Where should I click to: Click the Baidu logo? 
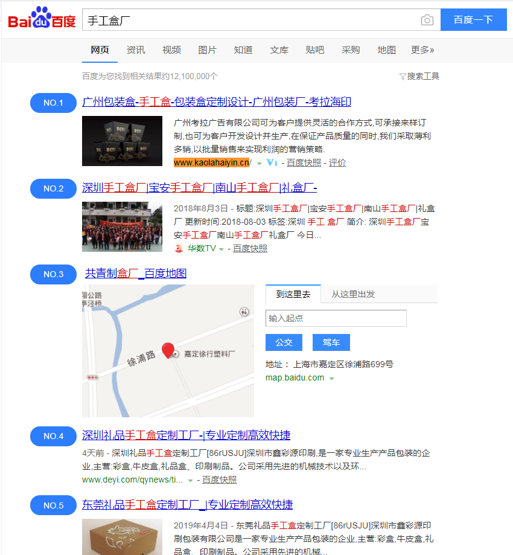pyautogui.click(x=42, y=18)
